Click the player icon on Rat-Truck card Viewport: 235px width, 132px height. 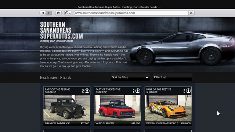click(87, 91)
